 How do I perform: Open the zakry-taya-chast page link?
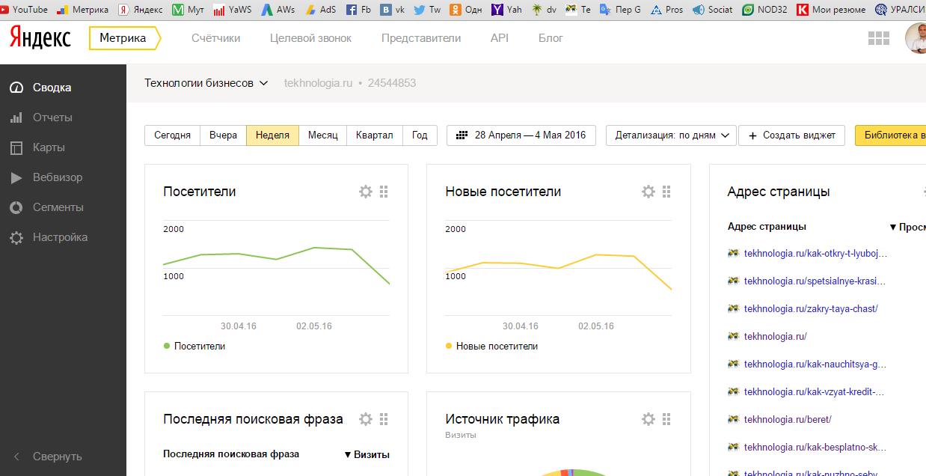811,309
